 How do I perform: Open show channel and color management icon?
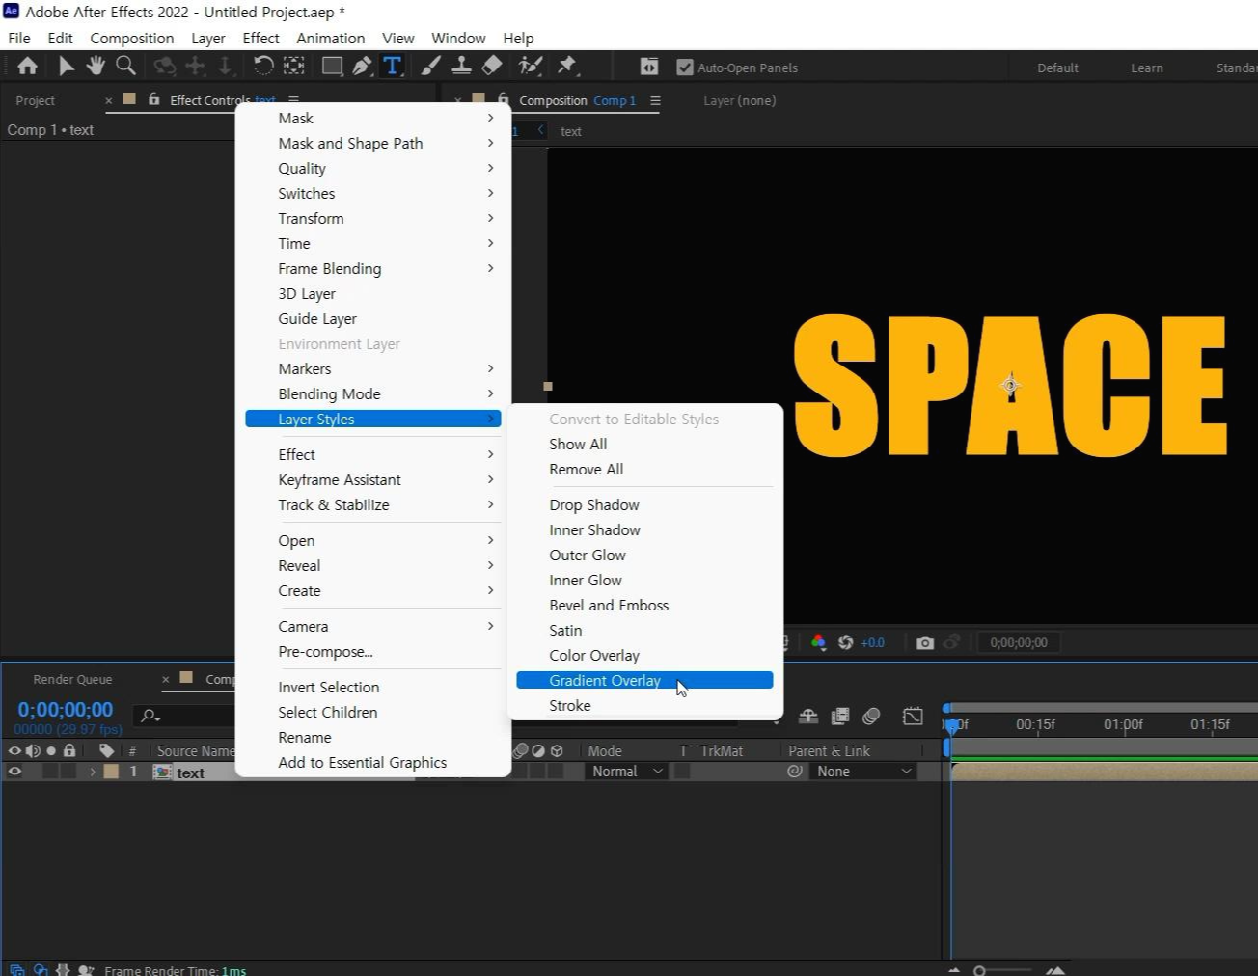point(818,642)
